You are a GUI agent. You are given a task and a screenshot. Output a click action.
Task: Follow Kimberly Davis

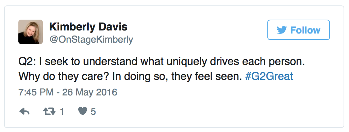pyautogui.click(x=298, y=30)
